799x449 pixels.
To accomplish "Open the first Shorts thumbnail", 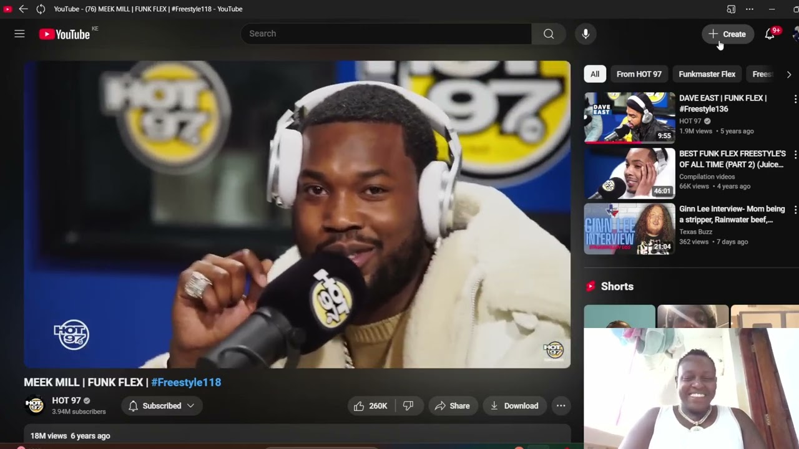I will tap(619, 316).
